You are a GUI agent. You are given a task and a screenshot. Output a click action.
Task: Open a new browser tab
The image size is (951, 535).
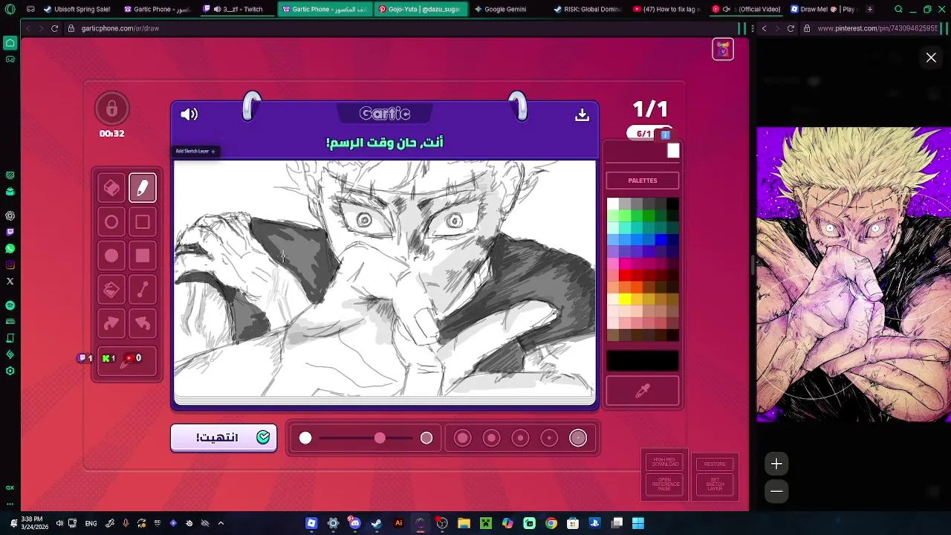click(870, 9)
